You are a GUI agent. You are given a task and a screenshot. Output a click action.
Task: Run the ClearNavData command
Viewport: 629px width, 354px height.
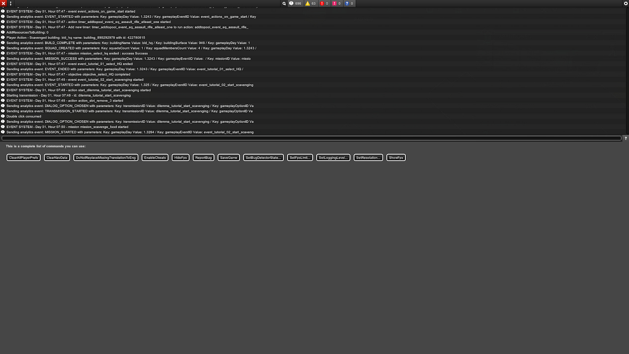57,158
